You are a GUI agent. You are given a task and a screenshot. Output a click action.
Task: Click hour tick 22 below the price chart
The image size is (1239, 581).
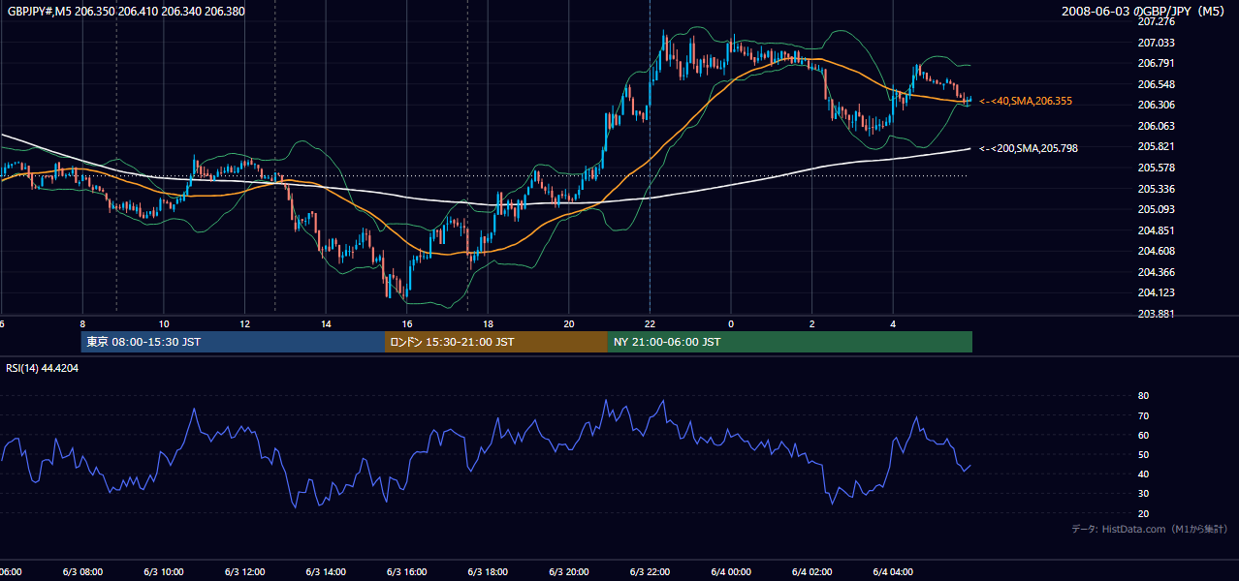(650, 324)
